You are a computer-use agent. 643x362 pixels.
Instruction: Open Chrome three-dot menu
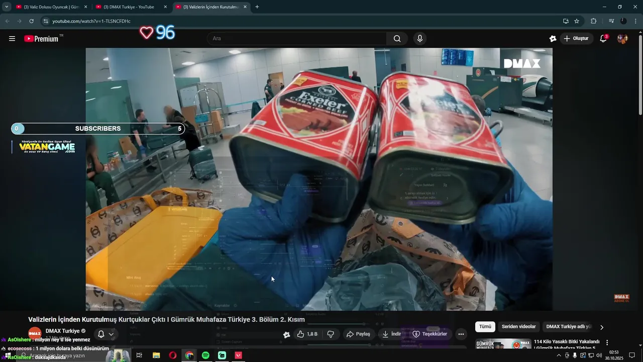point(636,21)
